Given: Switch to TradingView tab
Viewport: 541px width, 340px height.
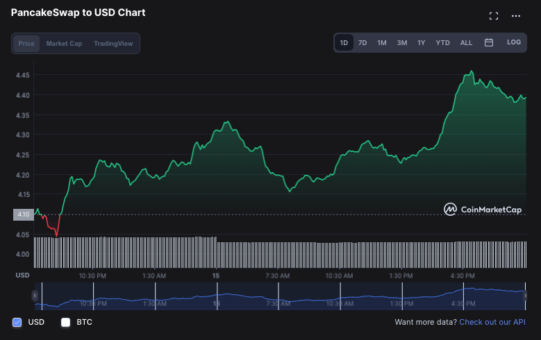Looking at the screenshot, I should click(113, 44).
